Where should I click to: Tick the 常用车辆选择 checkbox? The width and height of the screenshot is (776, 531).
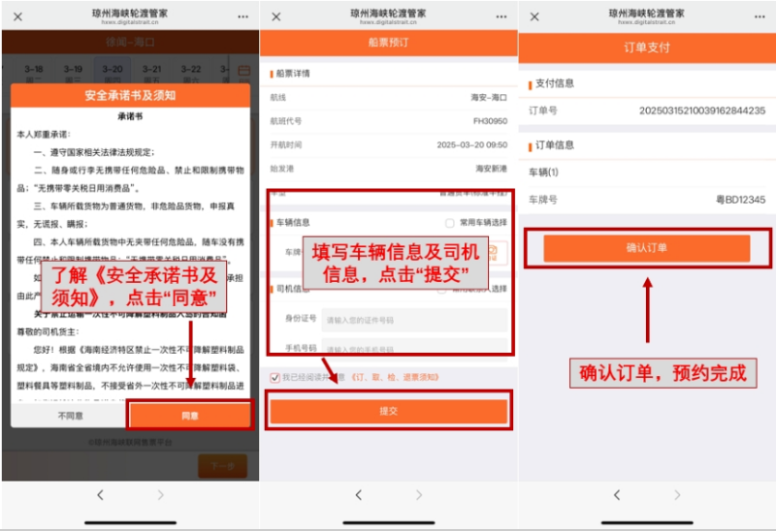tap(450, 222)
